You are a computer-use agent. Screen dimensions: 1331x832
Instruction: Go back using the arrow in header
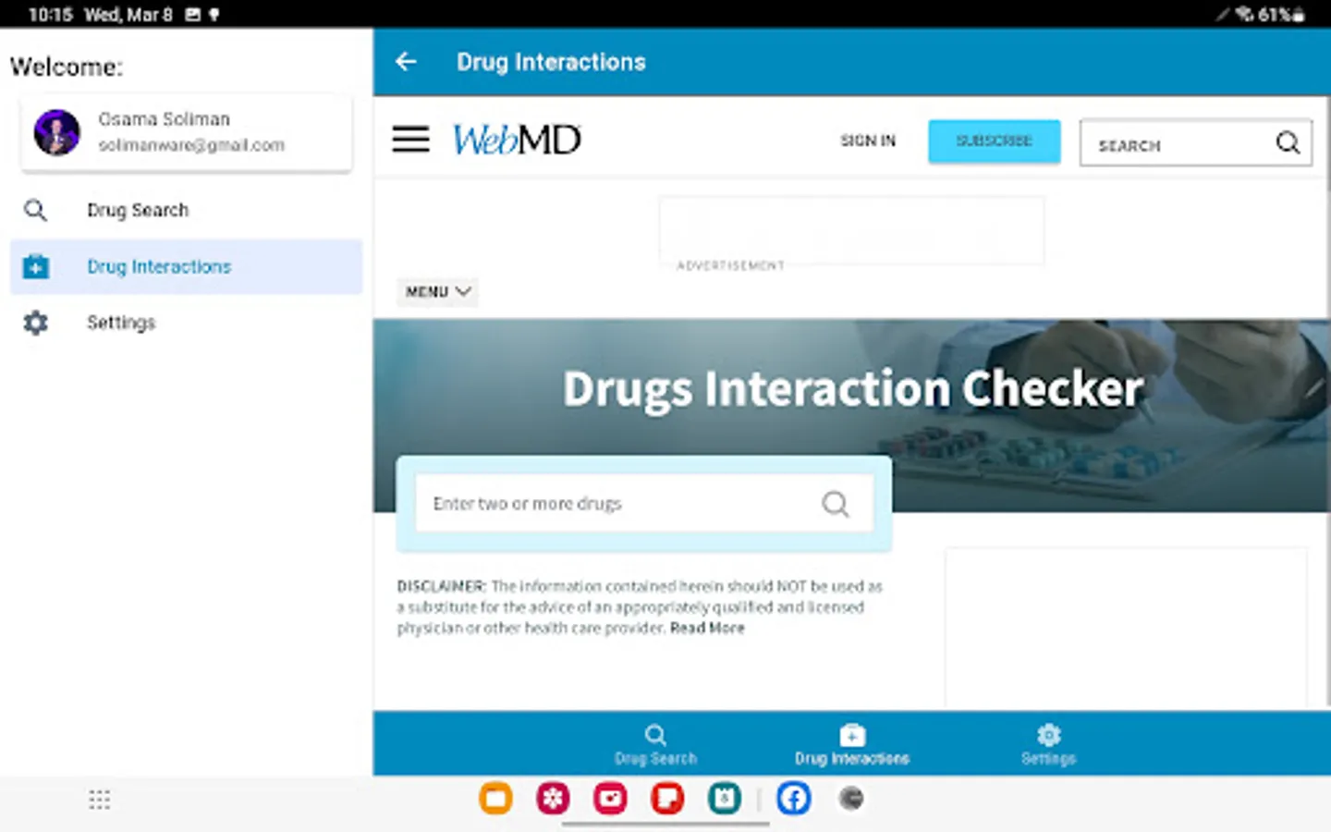[406, 62]
